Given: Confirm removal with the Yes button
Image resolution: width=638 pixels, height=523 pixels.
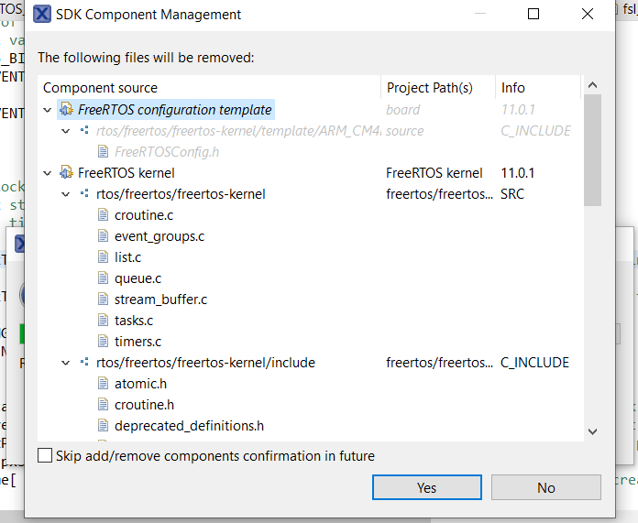Looking at the screenshot, I should pos(427,488).
